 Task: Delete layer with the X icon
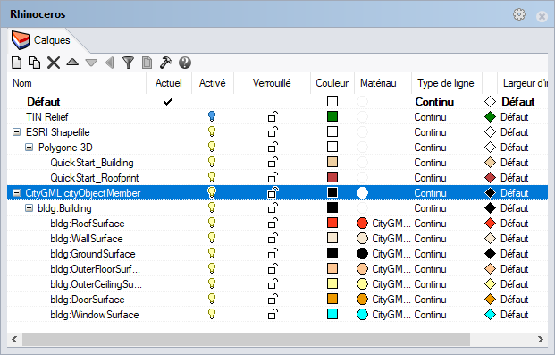click(x=54, y=63)
